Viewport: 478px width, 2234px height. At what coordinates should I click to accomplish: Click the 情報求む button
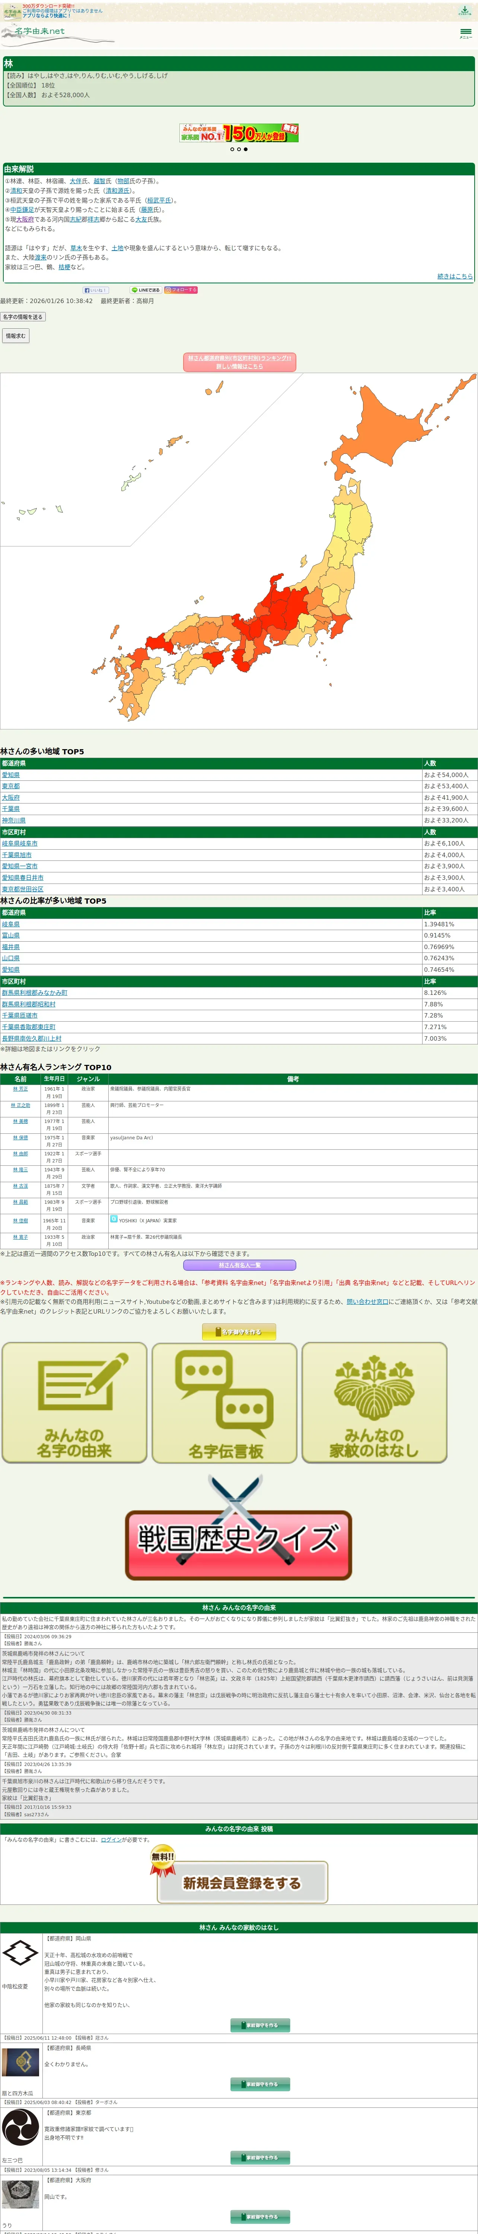point(16,335)
